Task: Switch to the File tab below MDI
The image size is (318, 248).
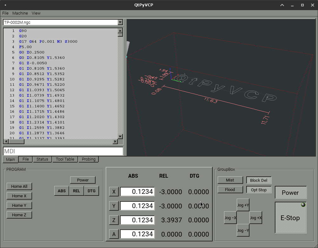Action: tap(26, 159)
